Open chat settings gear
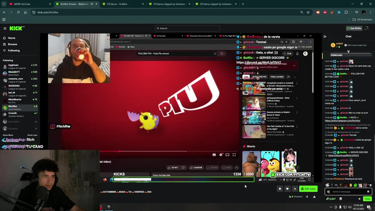Screen dimensions: 375x211 click(x=359, y=199)
